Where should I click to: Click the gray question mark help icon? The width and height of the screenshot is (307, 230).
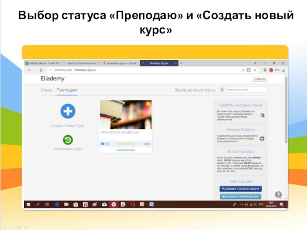pyautogui.click(x=278, y=195)
